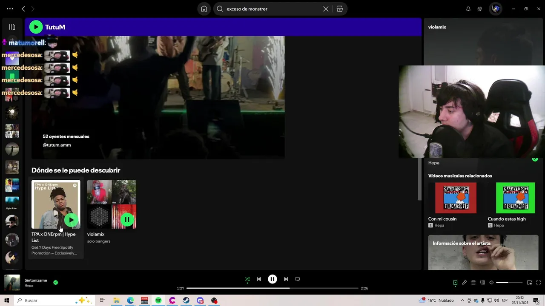545x306 pixels.
Task: Skip to the next track
Action: tap(286, 279)
